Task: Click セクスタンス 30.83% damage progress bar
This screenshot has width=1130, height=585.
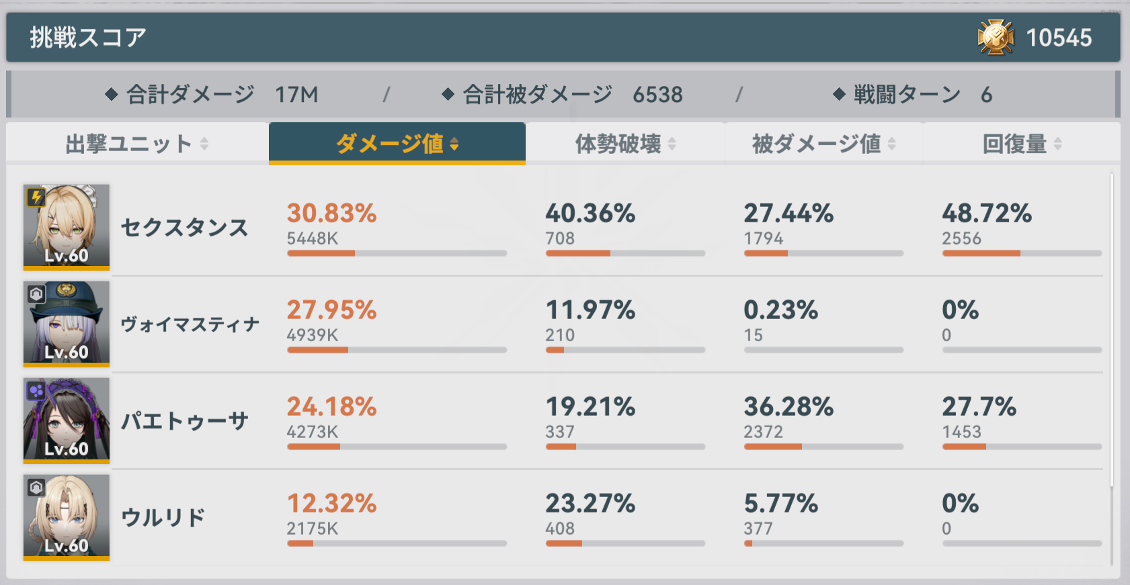Action: coord(397,253)
